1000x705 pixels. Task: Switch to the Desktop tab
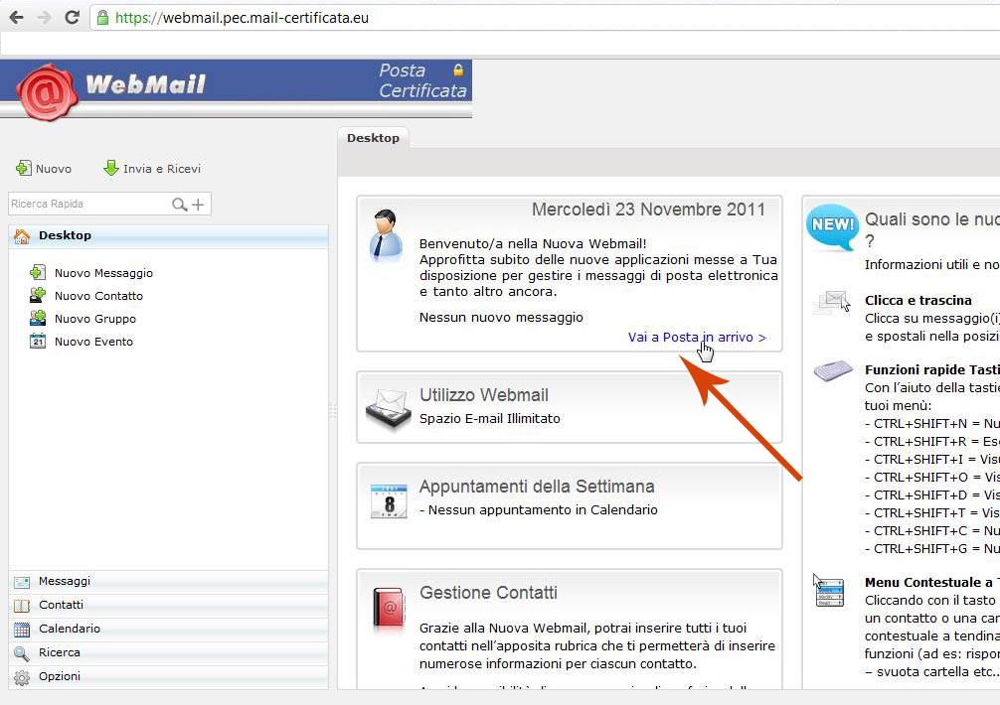(x=373, y=138)
